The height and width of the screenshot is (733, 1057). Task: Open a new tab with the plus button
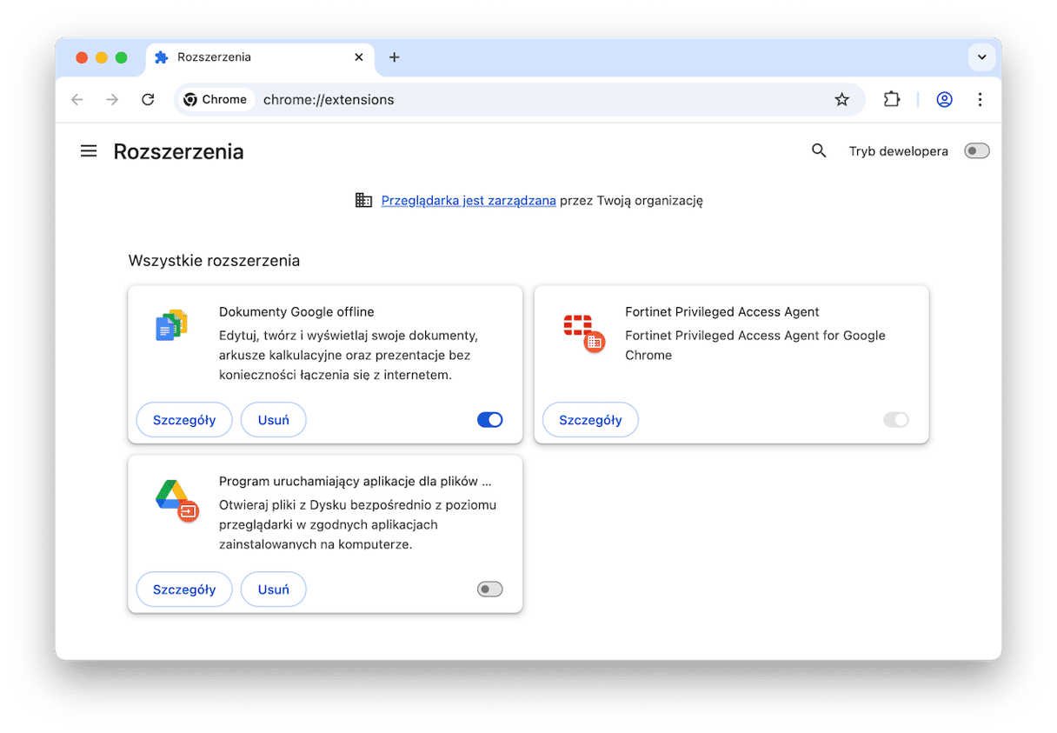click(395, 57)
